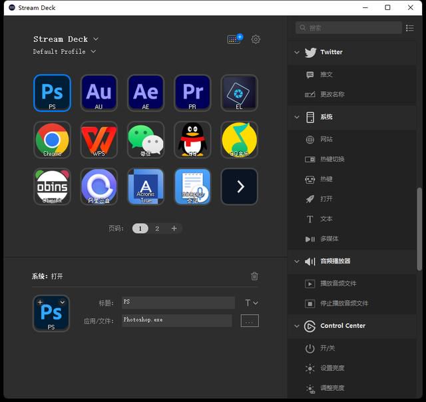Select the 设置亮度 action

tap(352, 368)
